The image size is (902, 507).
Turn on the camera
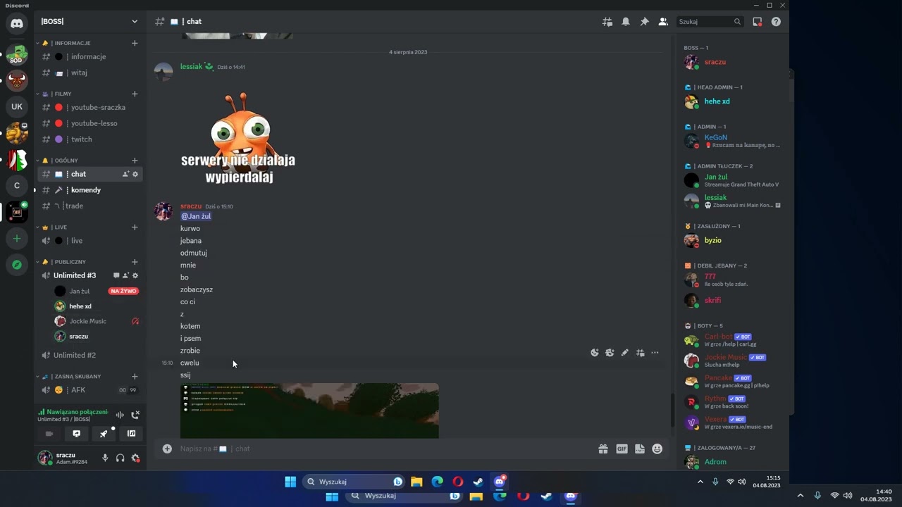[49, 434]
